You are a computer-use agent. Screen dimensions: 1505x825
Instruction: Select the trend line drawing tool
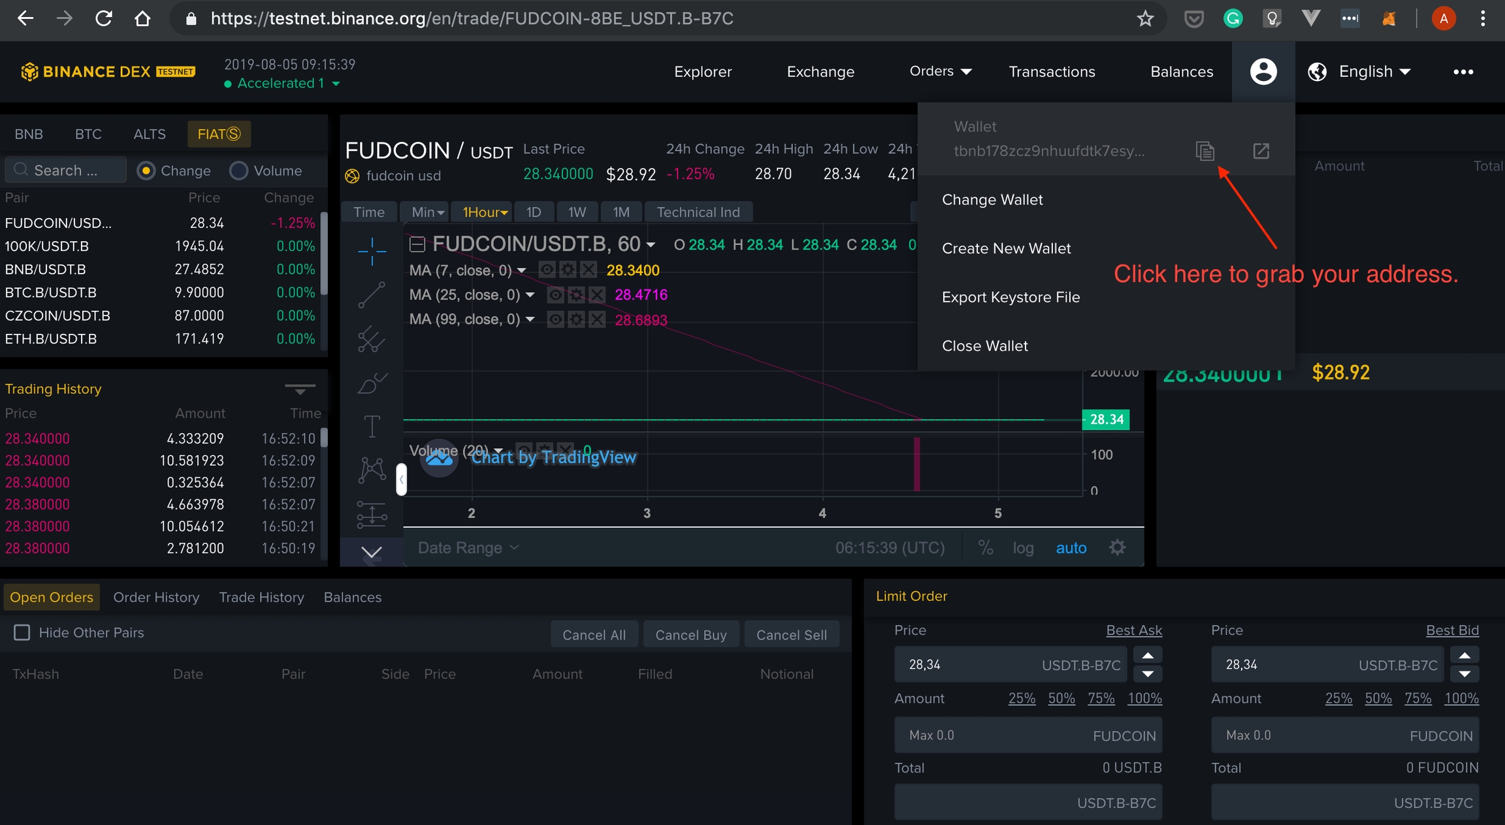372,295
